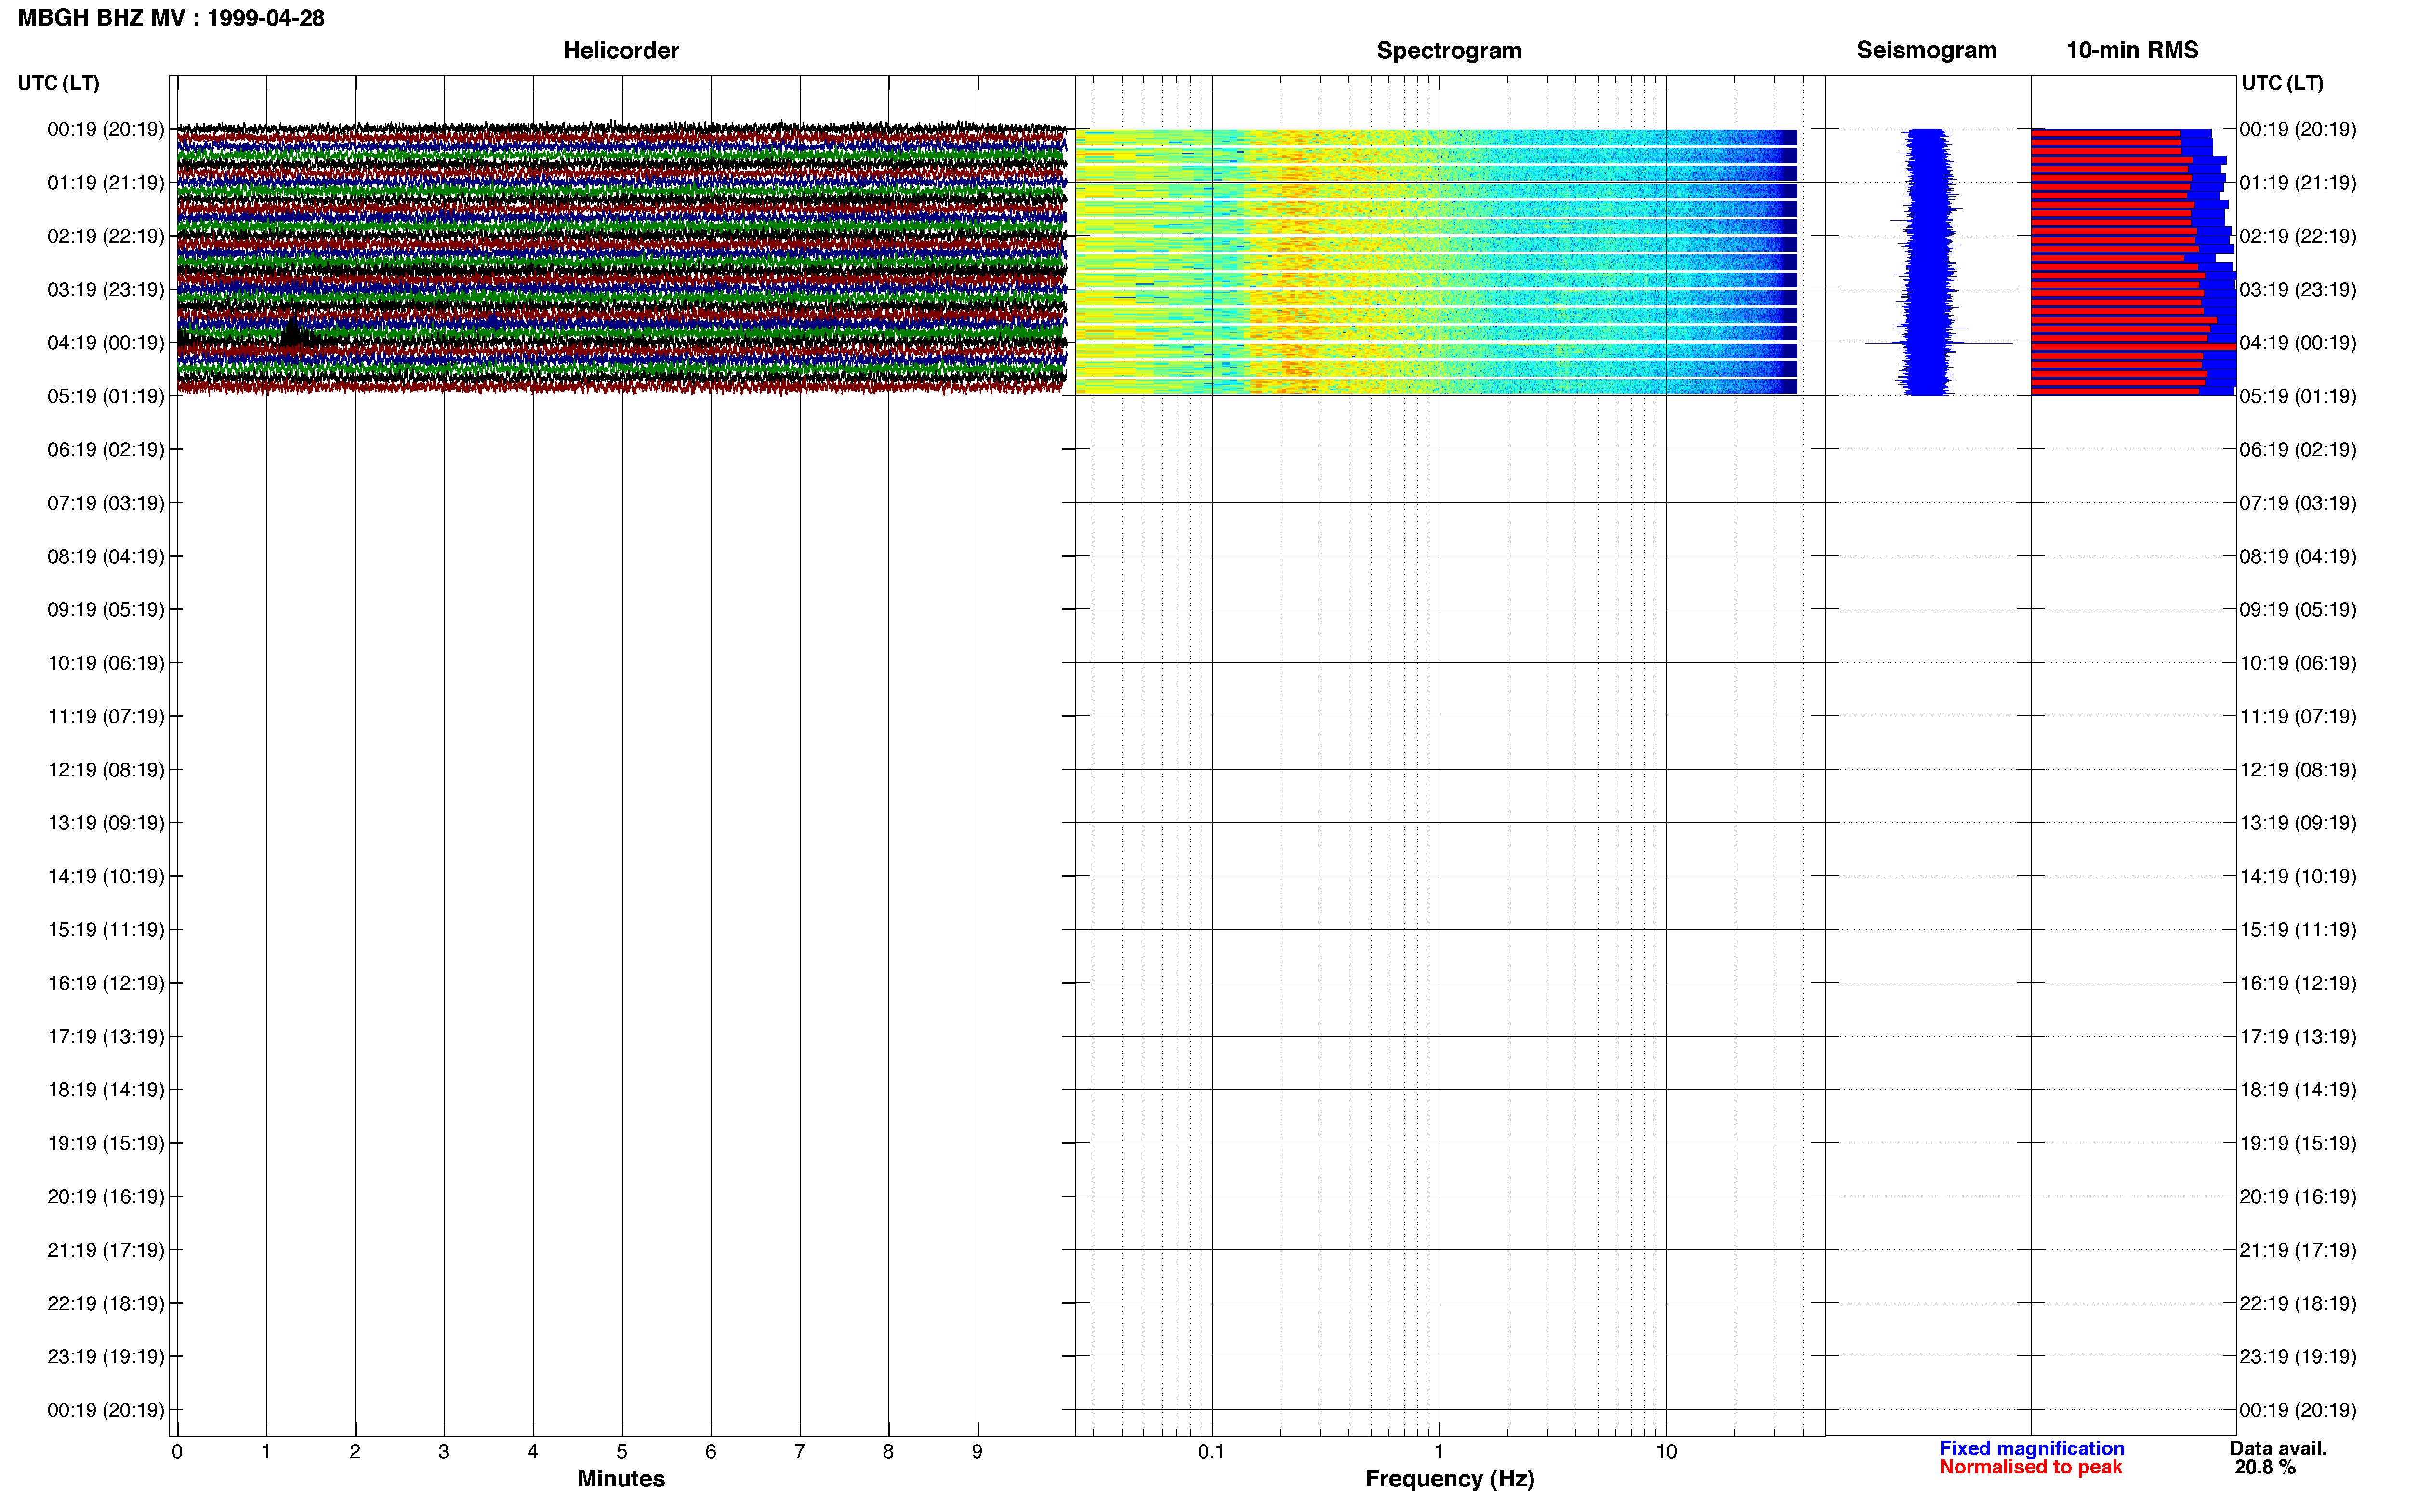Click left time label '04:19 (00:19)'
This screenshot has height=1512, width=2418.
pos(106,343)
